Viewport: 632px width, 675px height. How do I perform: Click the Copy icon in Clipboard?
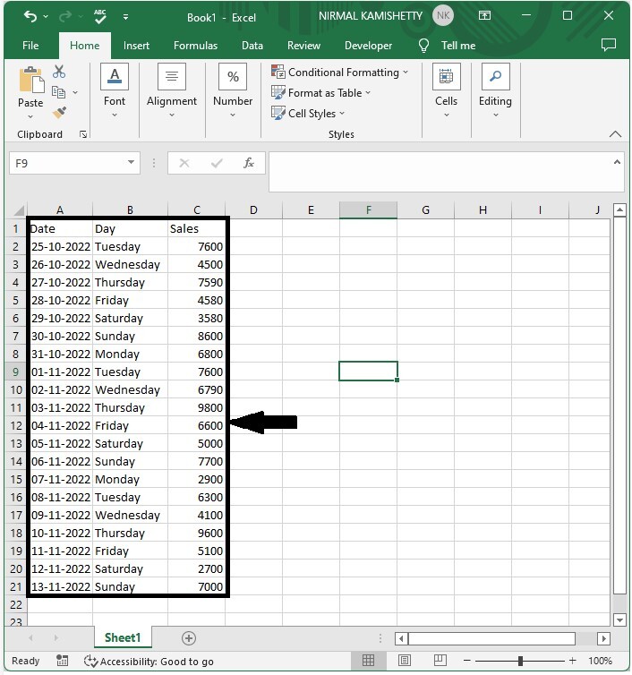pyautogui.click(x=58, y=92)
